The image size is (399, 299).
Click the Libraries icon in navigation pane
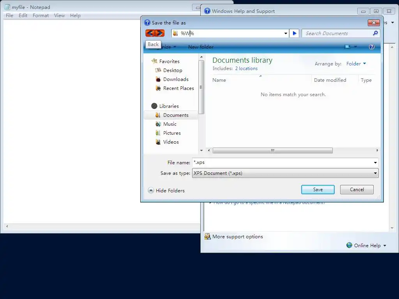[x=154, y=106]
